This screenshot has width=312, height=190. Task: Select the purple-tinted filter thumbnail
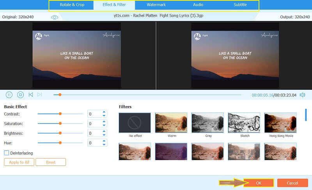pos(171,152)
